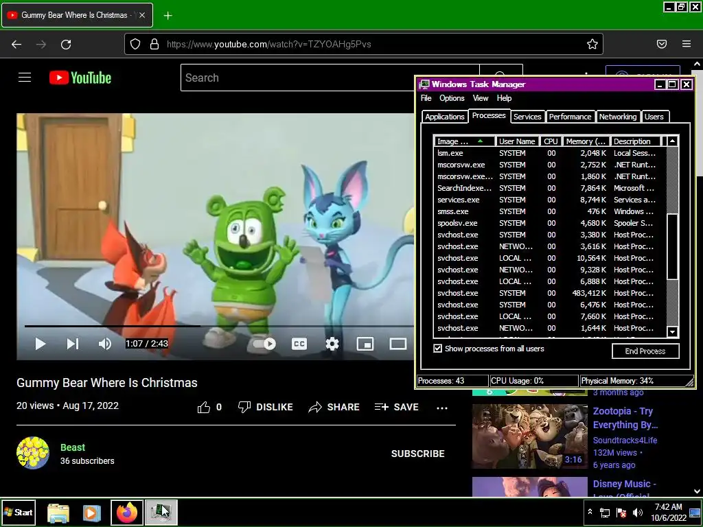Open the Windows Start menu

pos(18,512)
